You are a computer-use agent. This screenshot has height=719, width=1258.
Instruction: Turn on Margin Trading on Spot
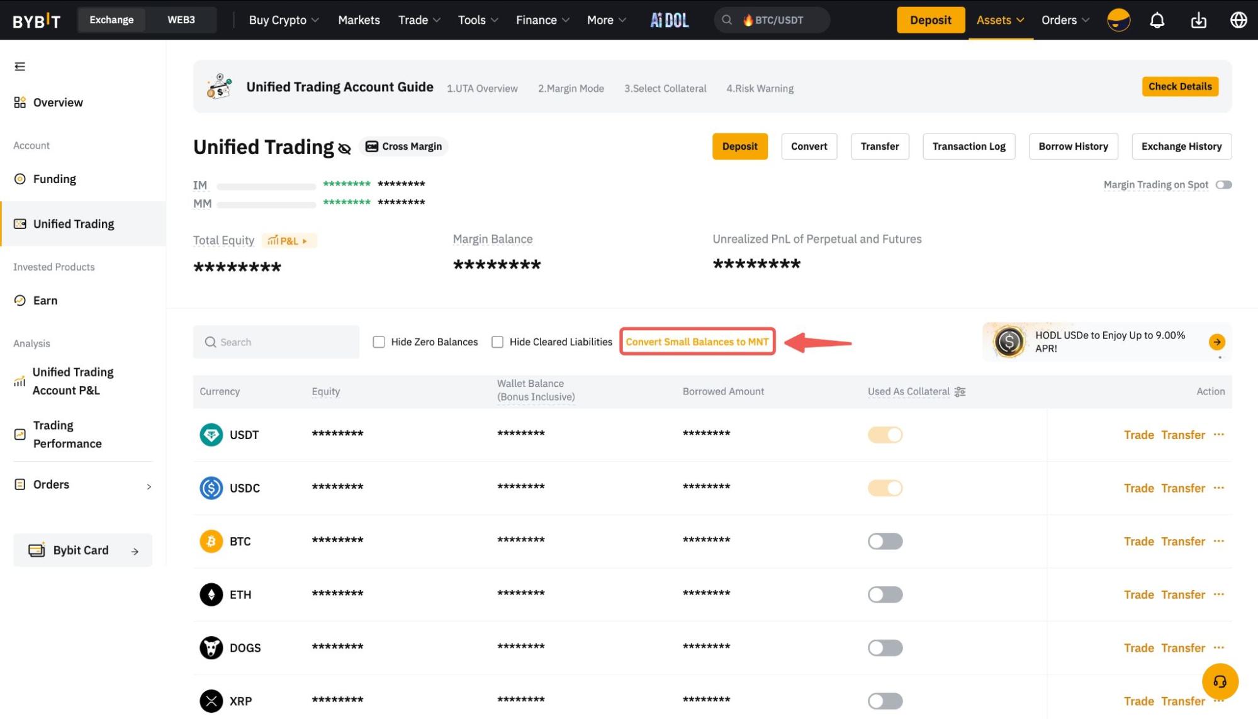coord(1223,185)
